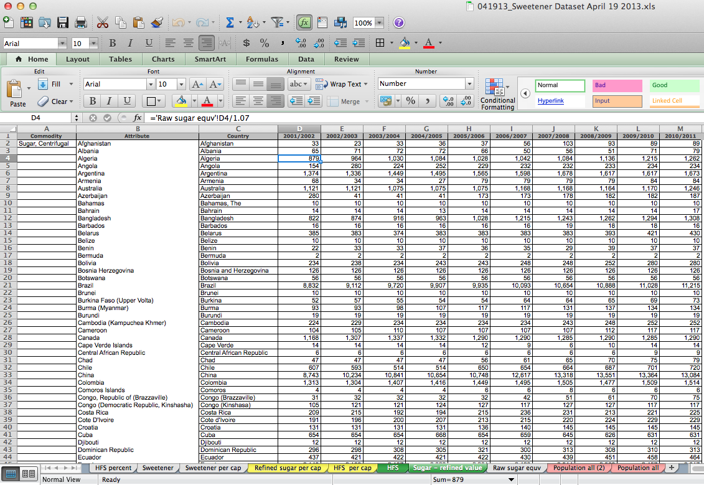Click the currency dollar sign format icon
The image size is (704, 485).
coord(246,43)
